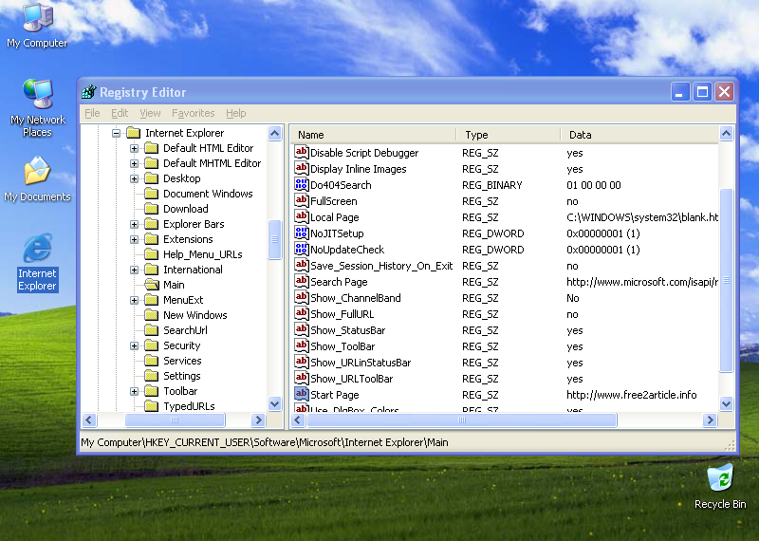Click the values pane horizontal scrollbar thumb
759x541 pixels.
point(462,420)
